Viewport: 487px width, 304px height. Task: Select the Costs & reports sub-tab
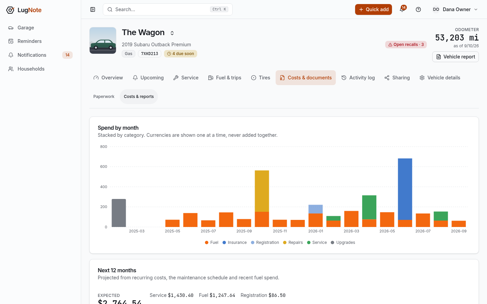139,97
